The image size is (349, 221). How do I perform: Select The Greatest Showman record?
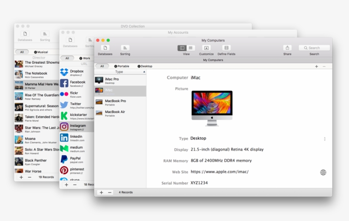(37, 64)
